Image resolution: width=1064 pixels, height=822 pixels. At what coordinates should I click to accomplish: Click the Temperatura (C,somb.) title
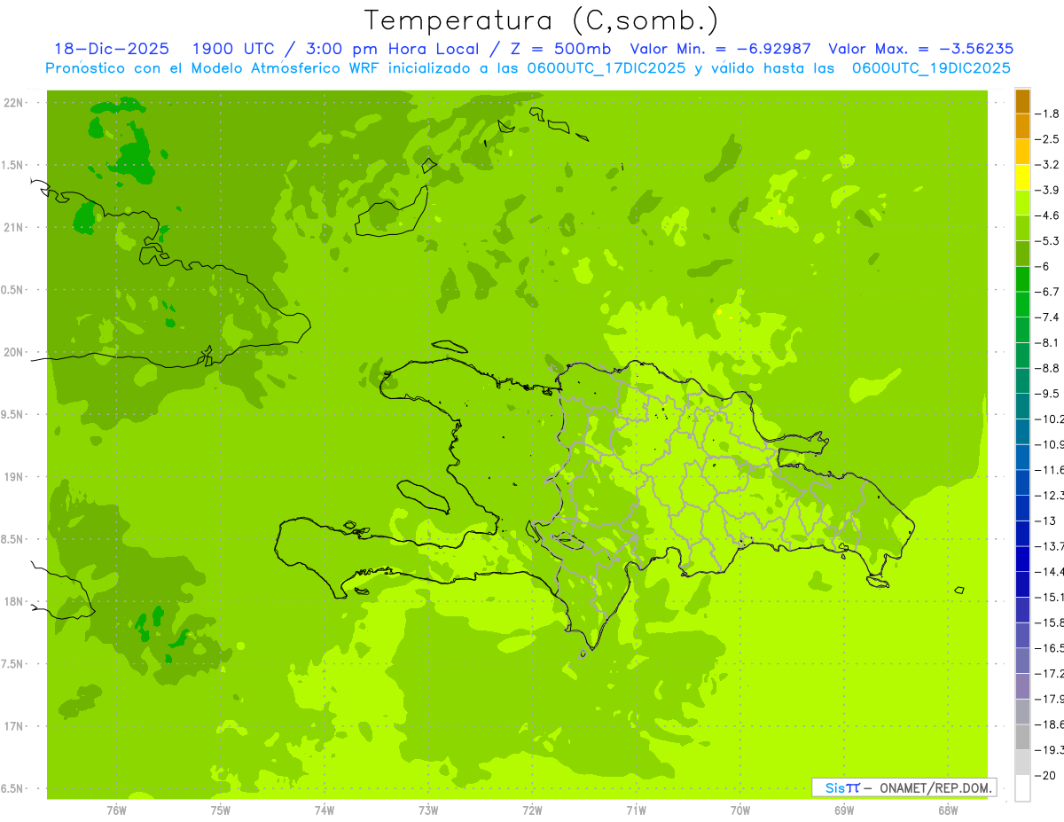542,20
